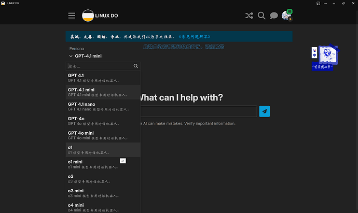Click the magnifier in persona search box
Viewport: 358px width, 213px height.
pos(136,66)
